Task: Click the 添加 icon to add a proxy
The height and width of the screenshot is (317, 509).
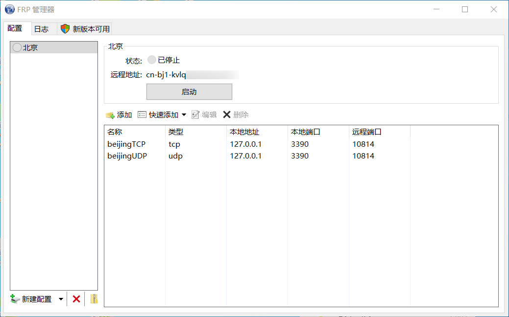Action: [x=110, y=114]
